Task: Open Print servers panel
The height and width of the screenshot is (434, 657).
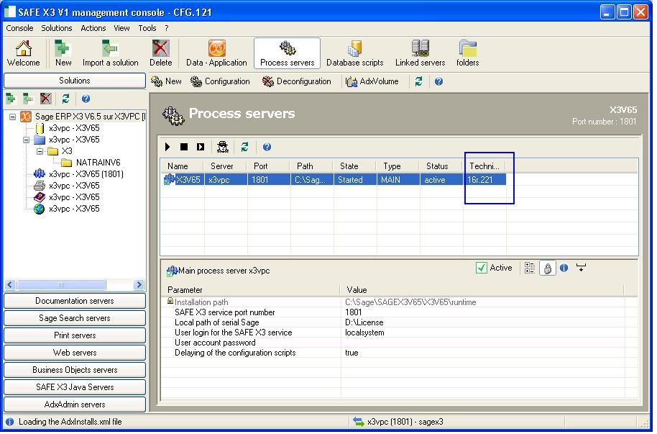Action: click(x=75, y=336)
